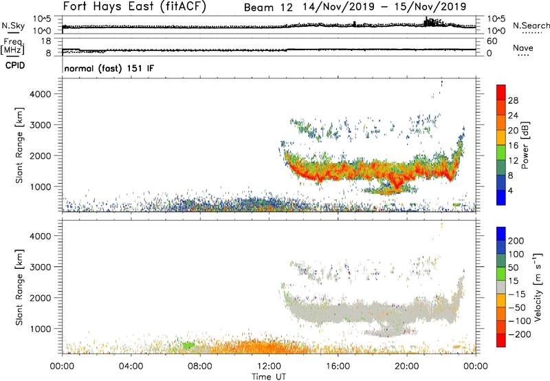Click the 4 tick on the power colorbar
Image resolution: width=550 pixels, height=381 pixels.
tap(510, 190)
